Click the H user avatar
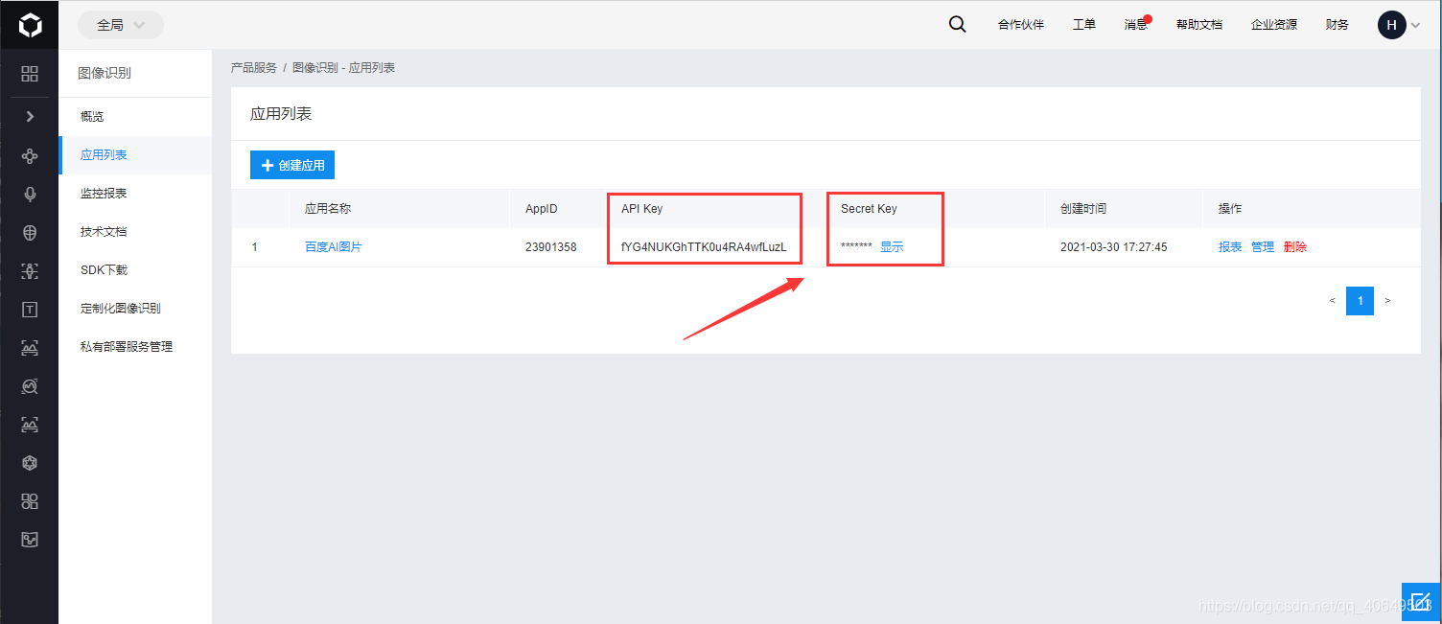The width and height of the screenshot is (1442, 624). 1392,25
